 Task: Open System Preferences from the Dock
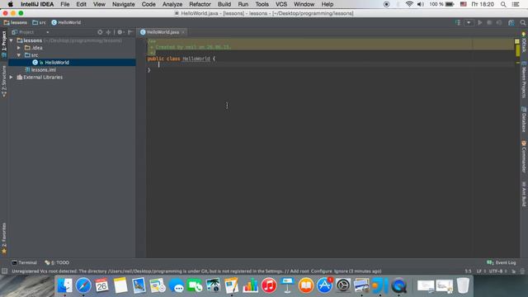343,285
